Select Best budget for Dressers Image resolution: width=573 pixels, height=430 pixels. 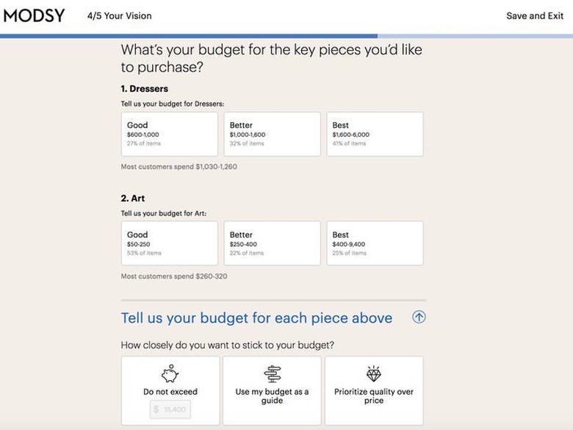(x=375, y=134)
